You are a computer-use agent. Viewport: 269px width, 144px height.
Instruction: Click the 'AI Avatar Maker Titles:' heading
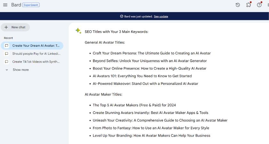coord(103,94)
